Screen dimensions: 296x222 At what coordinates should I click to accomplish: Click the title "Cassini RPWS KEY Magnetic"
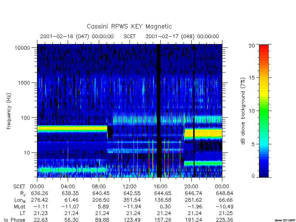(x=129, y=26)
